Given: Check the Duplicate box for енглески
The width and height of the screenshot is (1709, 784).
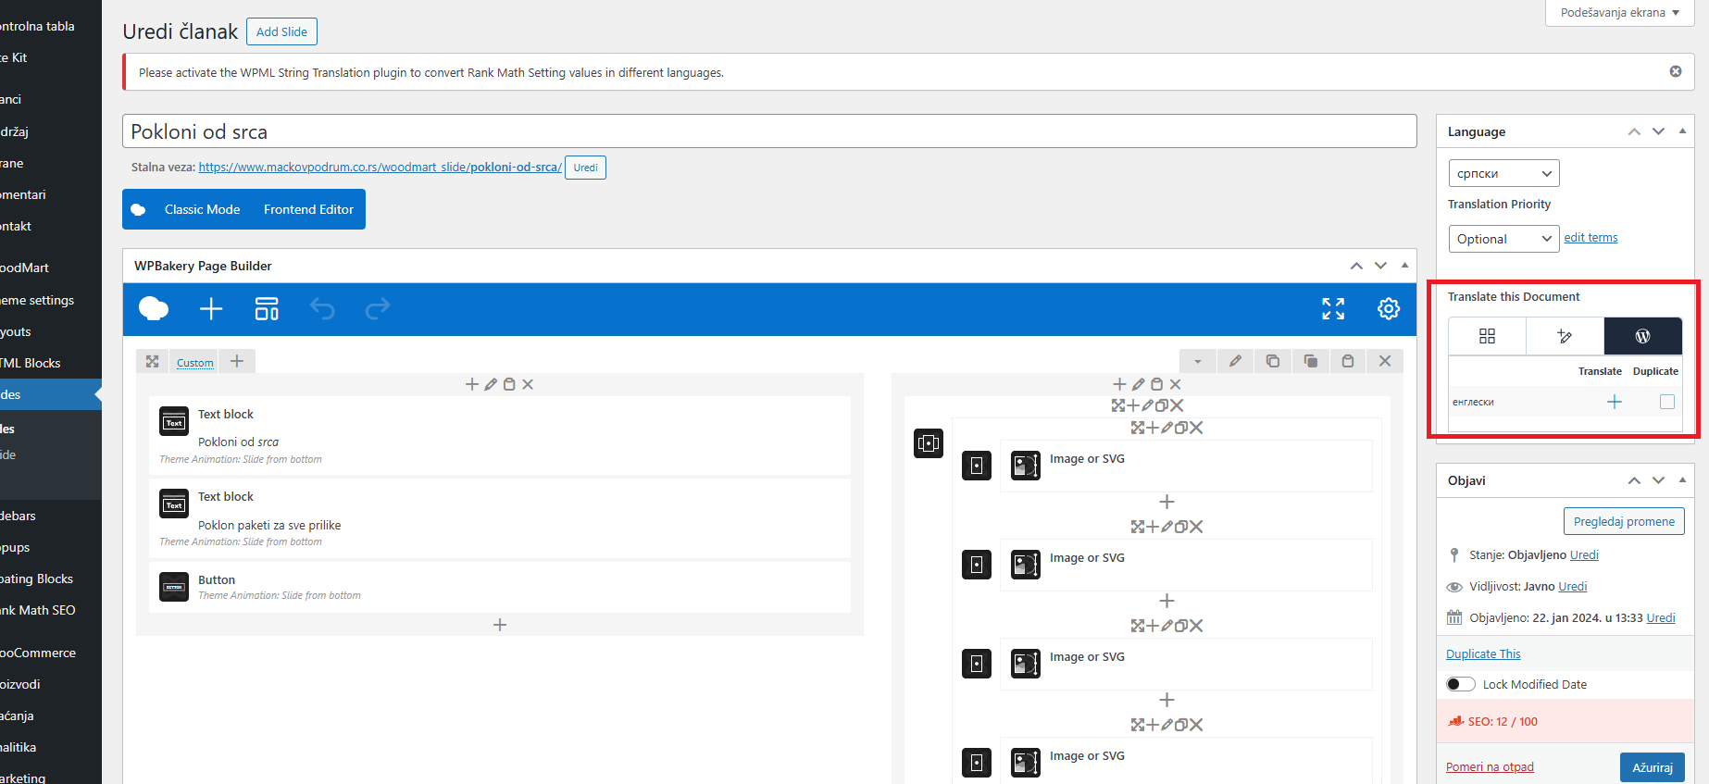Looking at the screenshot, I should pyautogui.click(x=1667, y=402).
